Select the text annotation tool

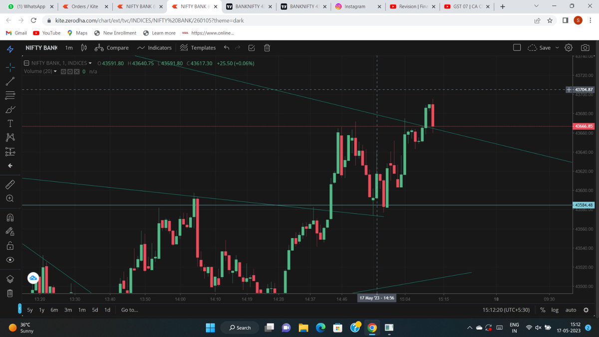click(10, 123)
